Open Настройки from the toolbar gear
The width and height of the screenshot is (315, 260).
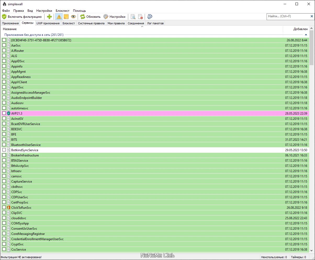tap(114, 16)
